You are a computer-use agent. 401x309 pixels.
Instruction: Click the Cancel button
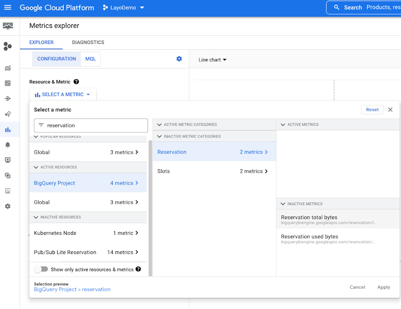click(x=357, y=287)
